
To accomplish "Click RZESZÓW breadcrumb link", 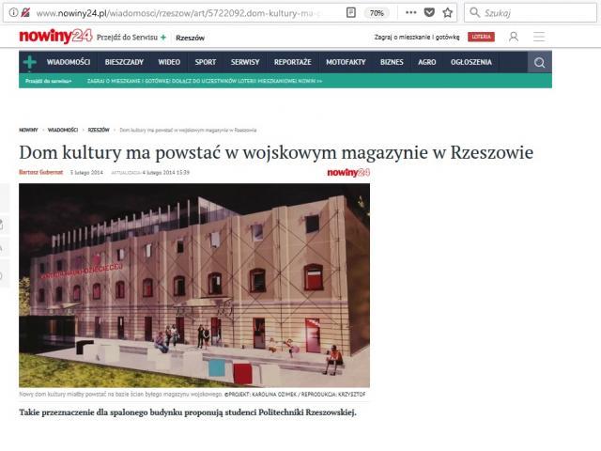I will (x=99, y=130).
